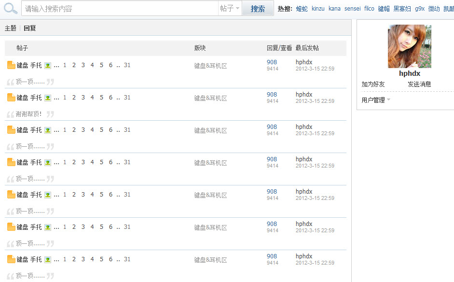Screen dimensions: 454x282
Task: Go to page 31 of 谢谢帮顶! thread
Action: (x=127, y=98)
